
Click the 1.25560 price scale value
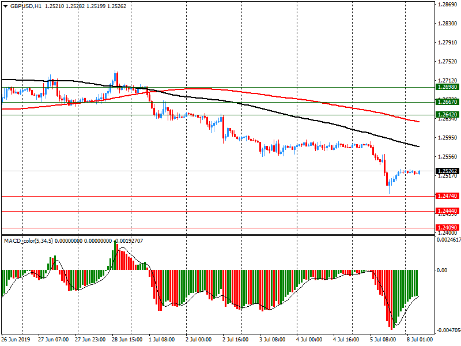coord(448,157)
